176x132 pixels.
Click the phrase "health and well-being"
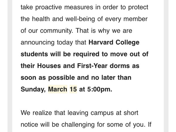[x=62, y=19]
